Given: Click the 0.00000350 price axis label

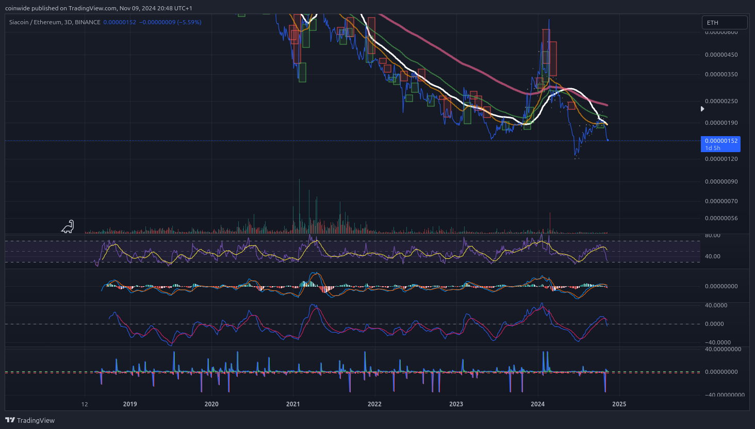Looking at the screenshot, I should 721,74.
